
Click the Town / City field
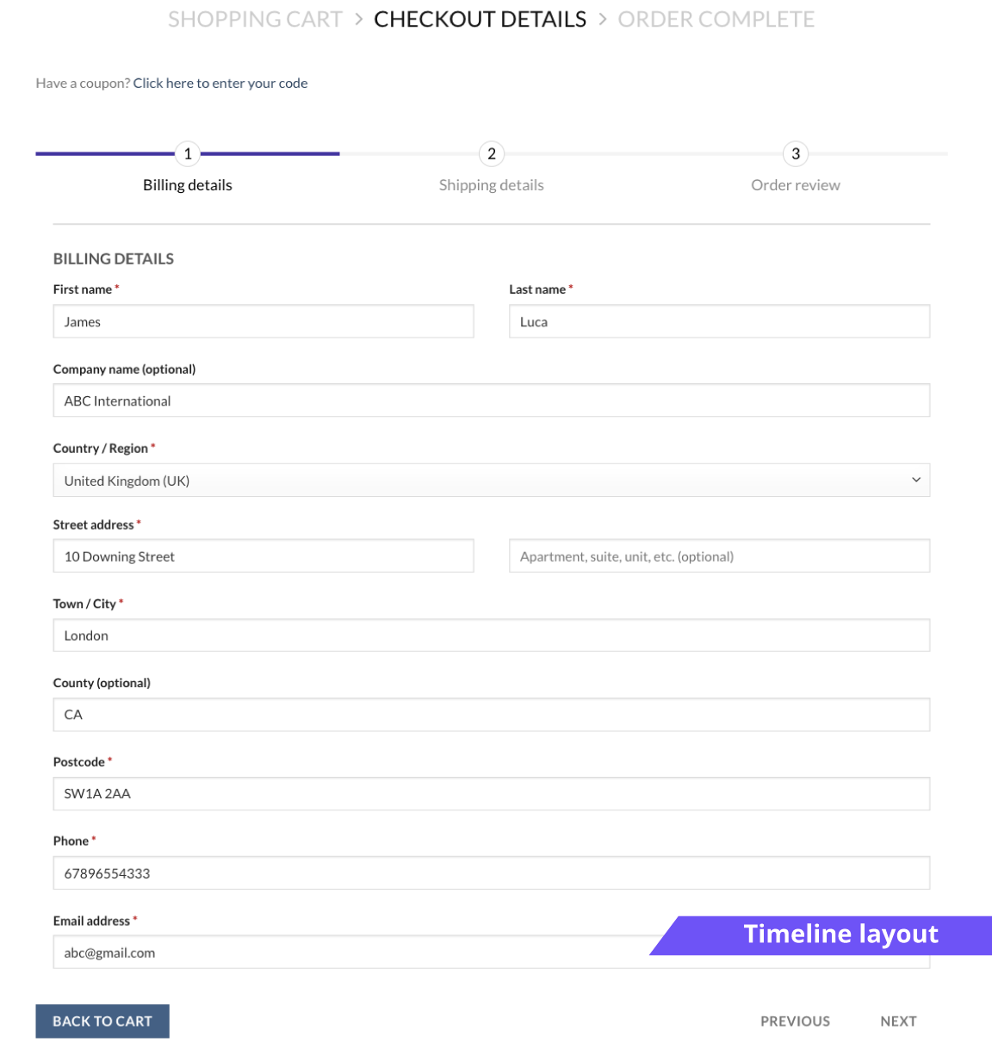(492, 636)
